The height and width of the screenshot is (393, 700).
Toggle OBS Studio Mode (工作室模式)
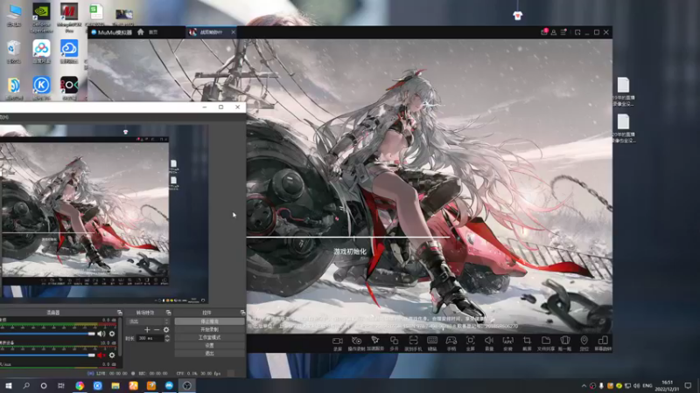coord(209,337)
